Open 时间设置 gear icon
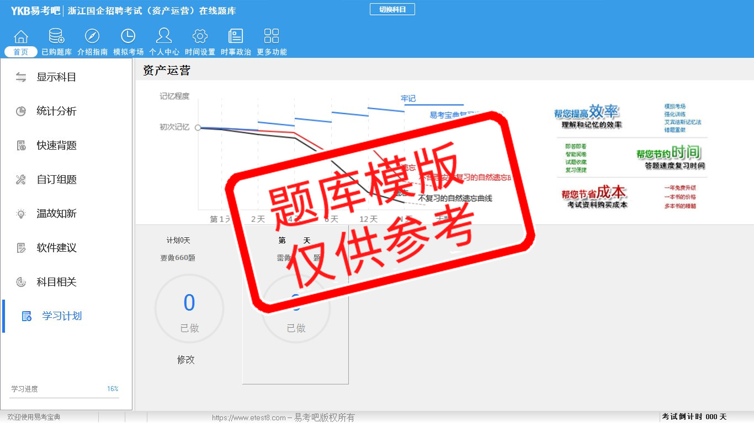The height and width of the screenshot is (423, 754). [x=200, y=37]
